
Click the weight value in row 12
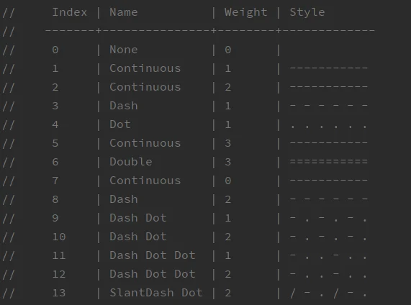click(227, 274)
